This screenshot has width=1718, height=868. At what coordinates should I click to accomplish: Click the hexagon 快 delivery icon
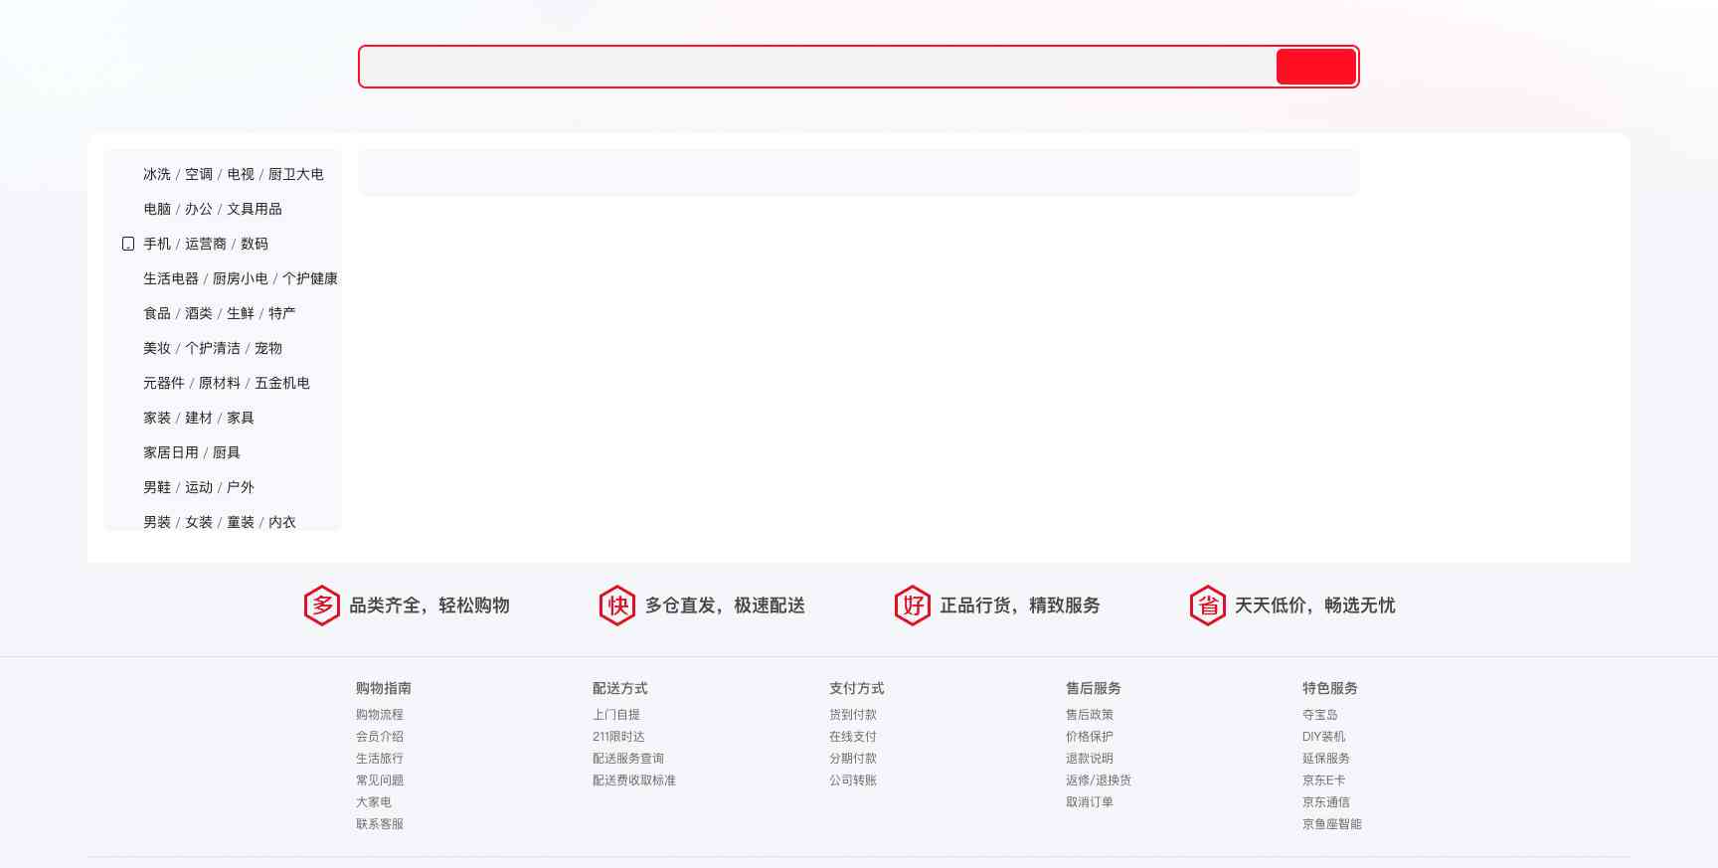pyautogui.click(x=616, y=606)
